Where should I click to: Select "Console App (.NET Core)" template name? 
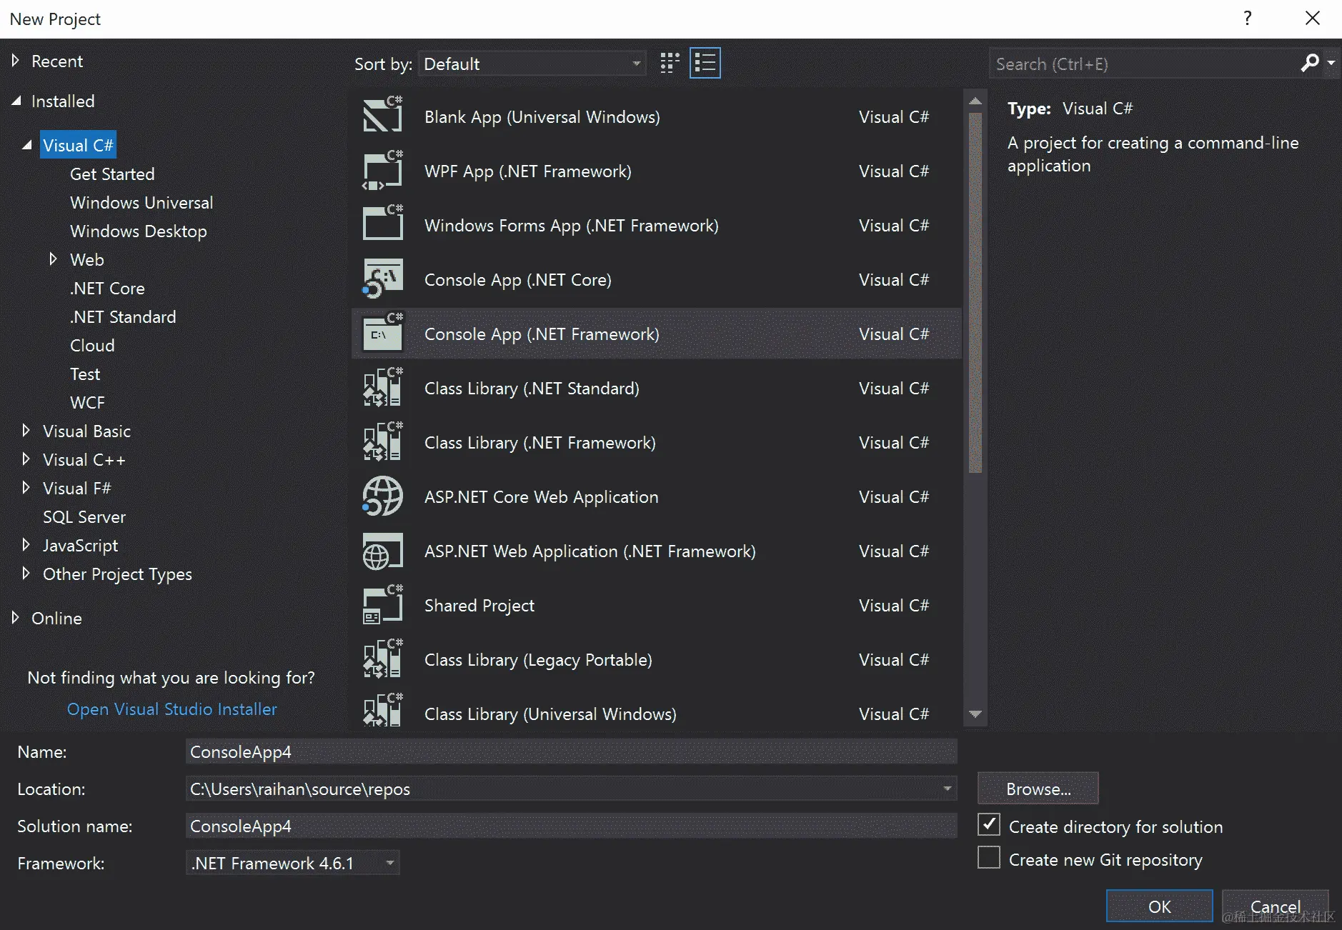tap(518, 280)
